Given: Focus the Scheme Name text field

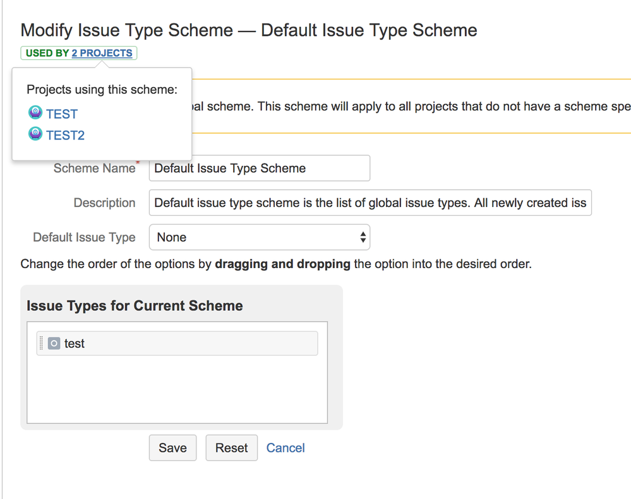Looking at the screenshot, I should coord(259,168).
